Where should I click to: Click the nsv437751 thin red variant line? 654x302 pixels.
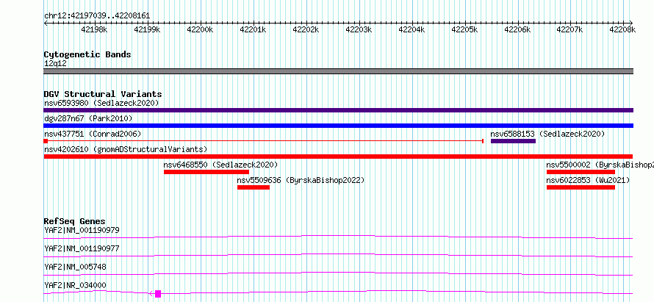pyautogui.click(x=263, y=141)
